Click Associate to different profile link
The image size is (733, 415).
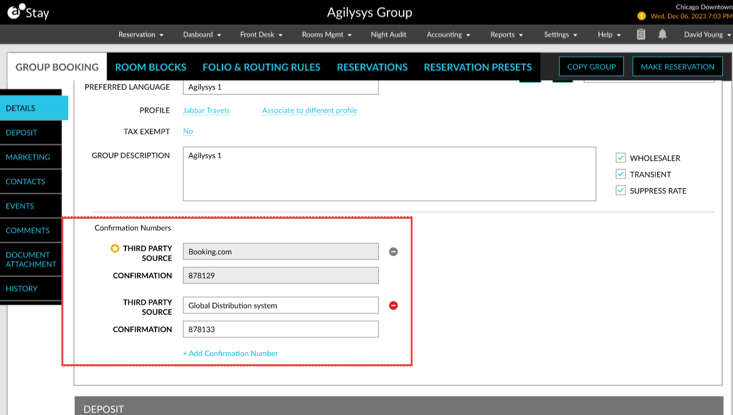(x=310, y=110)
